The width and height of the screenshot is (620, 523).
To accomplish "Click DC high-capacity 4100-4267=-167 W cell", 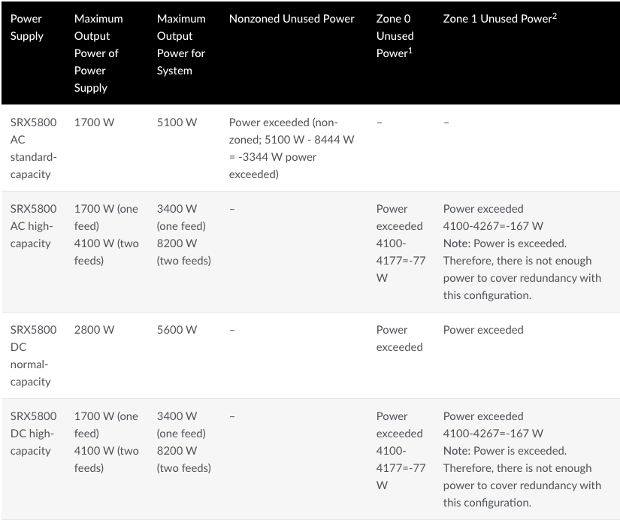I will click(493, 434).
